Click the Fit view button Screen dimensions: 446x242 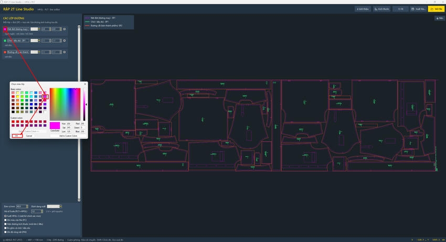tap(400, 9)
